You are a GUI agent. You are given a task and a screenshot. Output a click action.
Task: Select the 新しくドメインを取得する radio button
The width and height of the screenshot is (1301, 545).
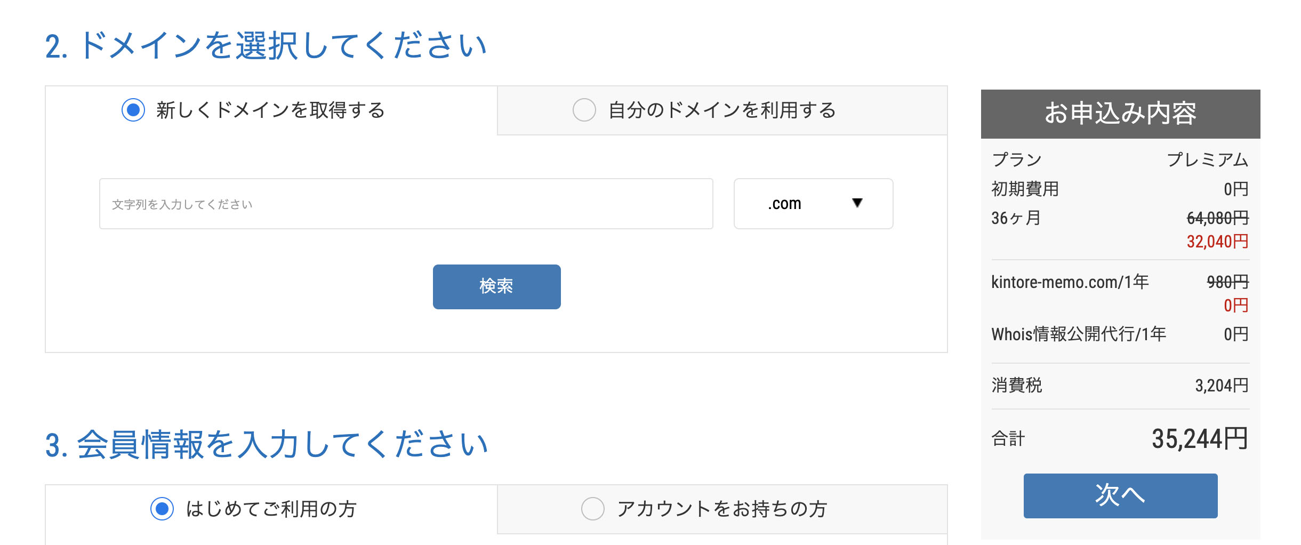[133, 110]
